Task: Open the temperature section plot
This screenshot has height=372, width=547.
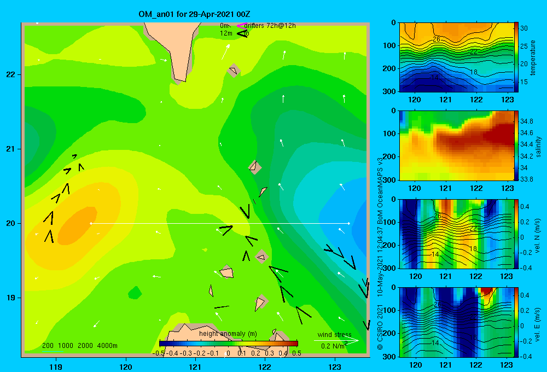Action: [456, 57]
